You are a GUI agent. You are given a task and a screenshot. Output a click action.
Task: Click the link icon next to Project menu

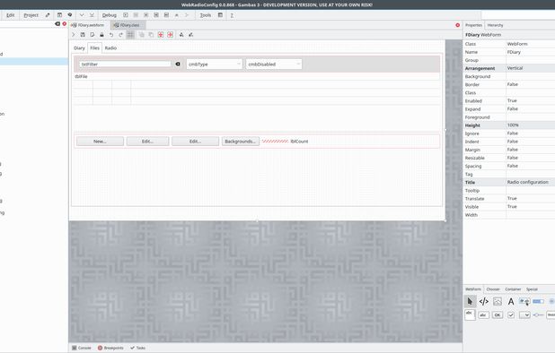coord(48,15)
